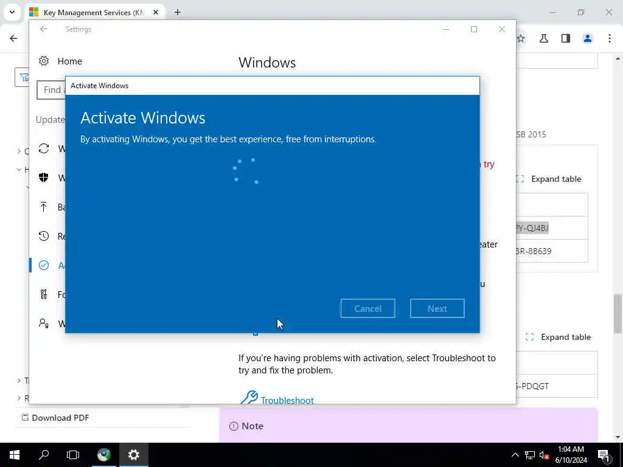Select the Key Management Services tab

pos(94,12)
